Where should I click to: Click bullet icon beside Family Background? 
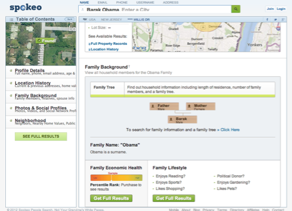point(11,95)
